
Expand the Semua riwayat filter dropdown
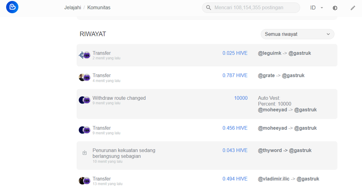coord(297,34)
